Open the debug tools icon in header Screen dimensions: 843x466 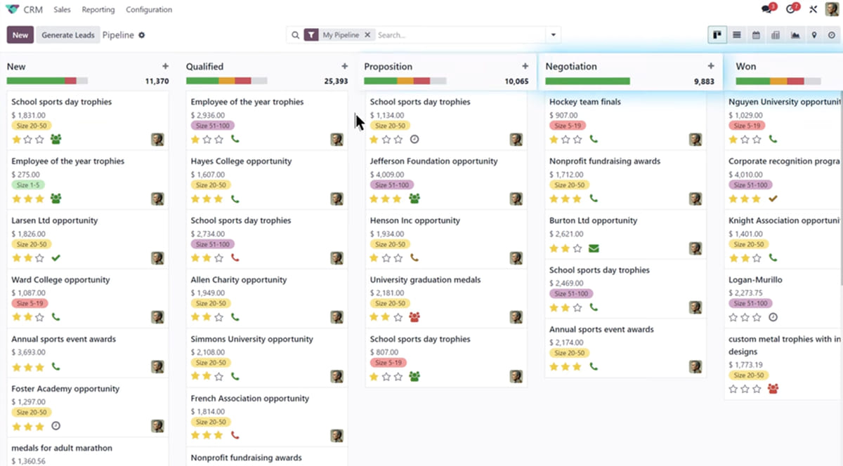pos(813,10)
